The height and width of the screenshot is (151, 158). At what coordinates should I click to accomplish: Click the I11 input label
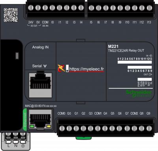pos(135,22)
